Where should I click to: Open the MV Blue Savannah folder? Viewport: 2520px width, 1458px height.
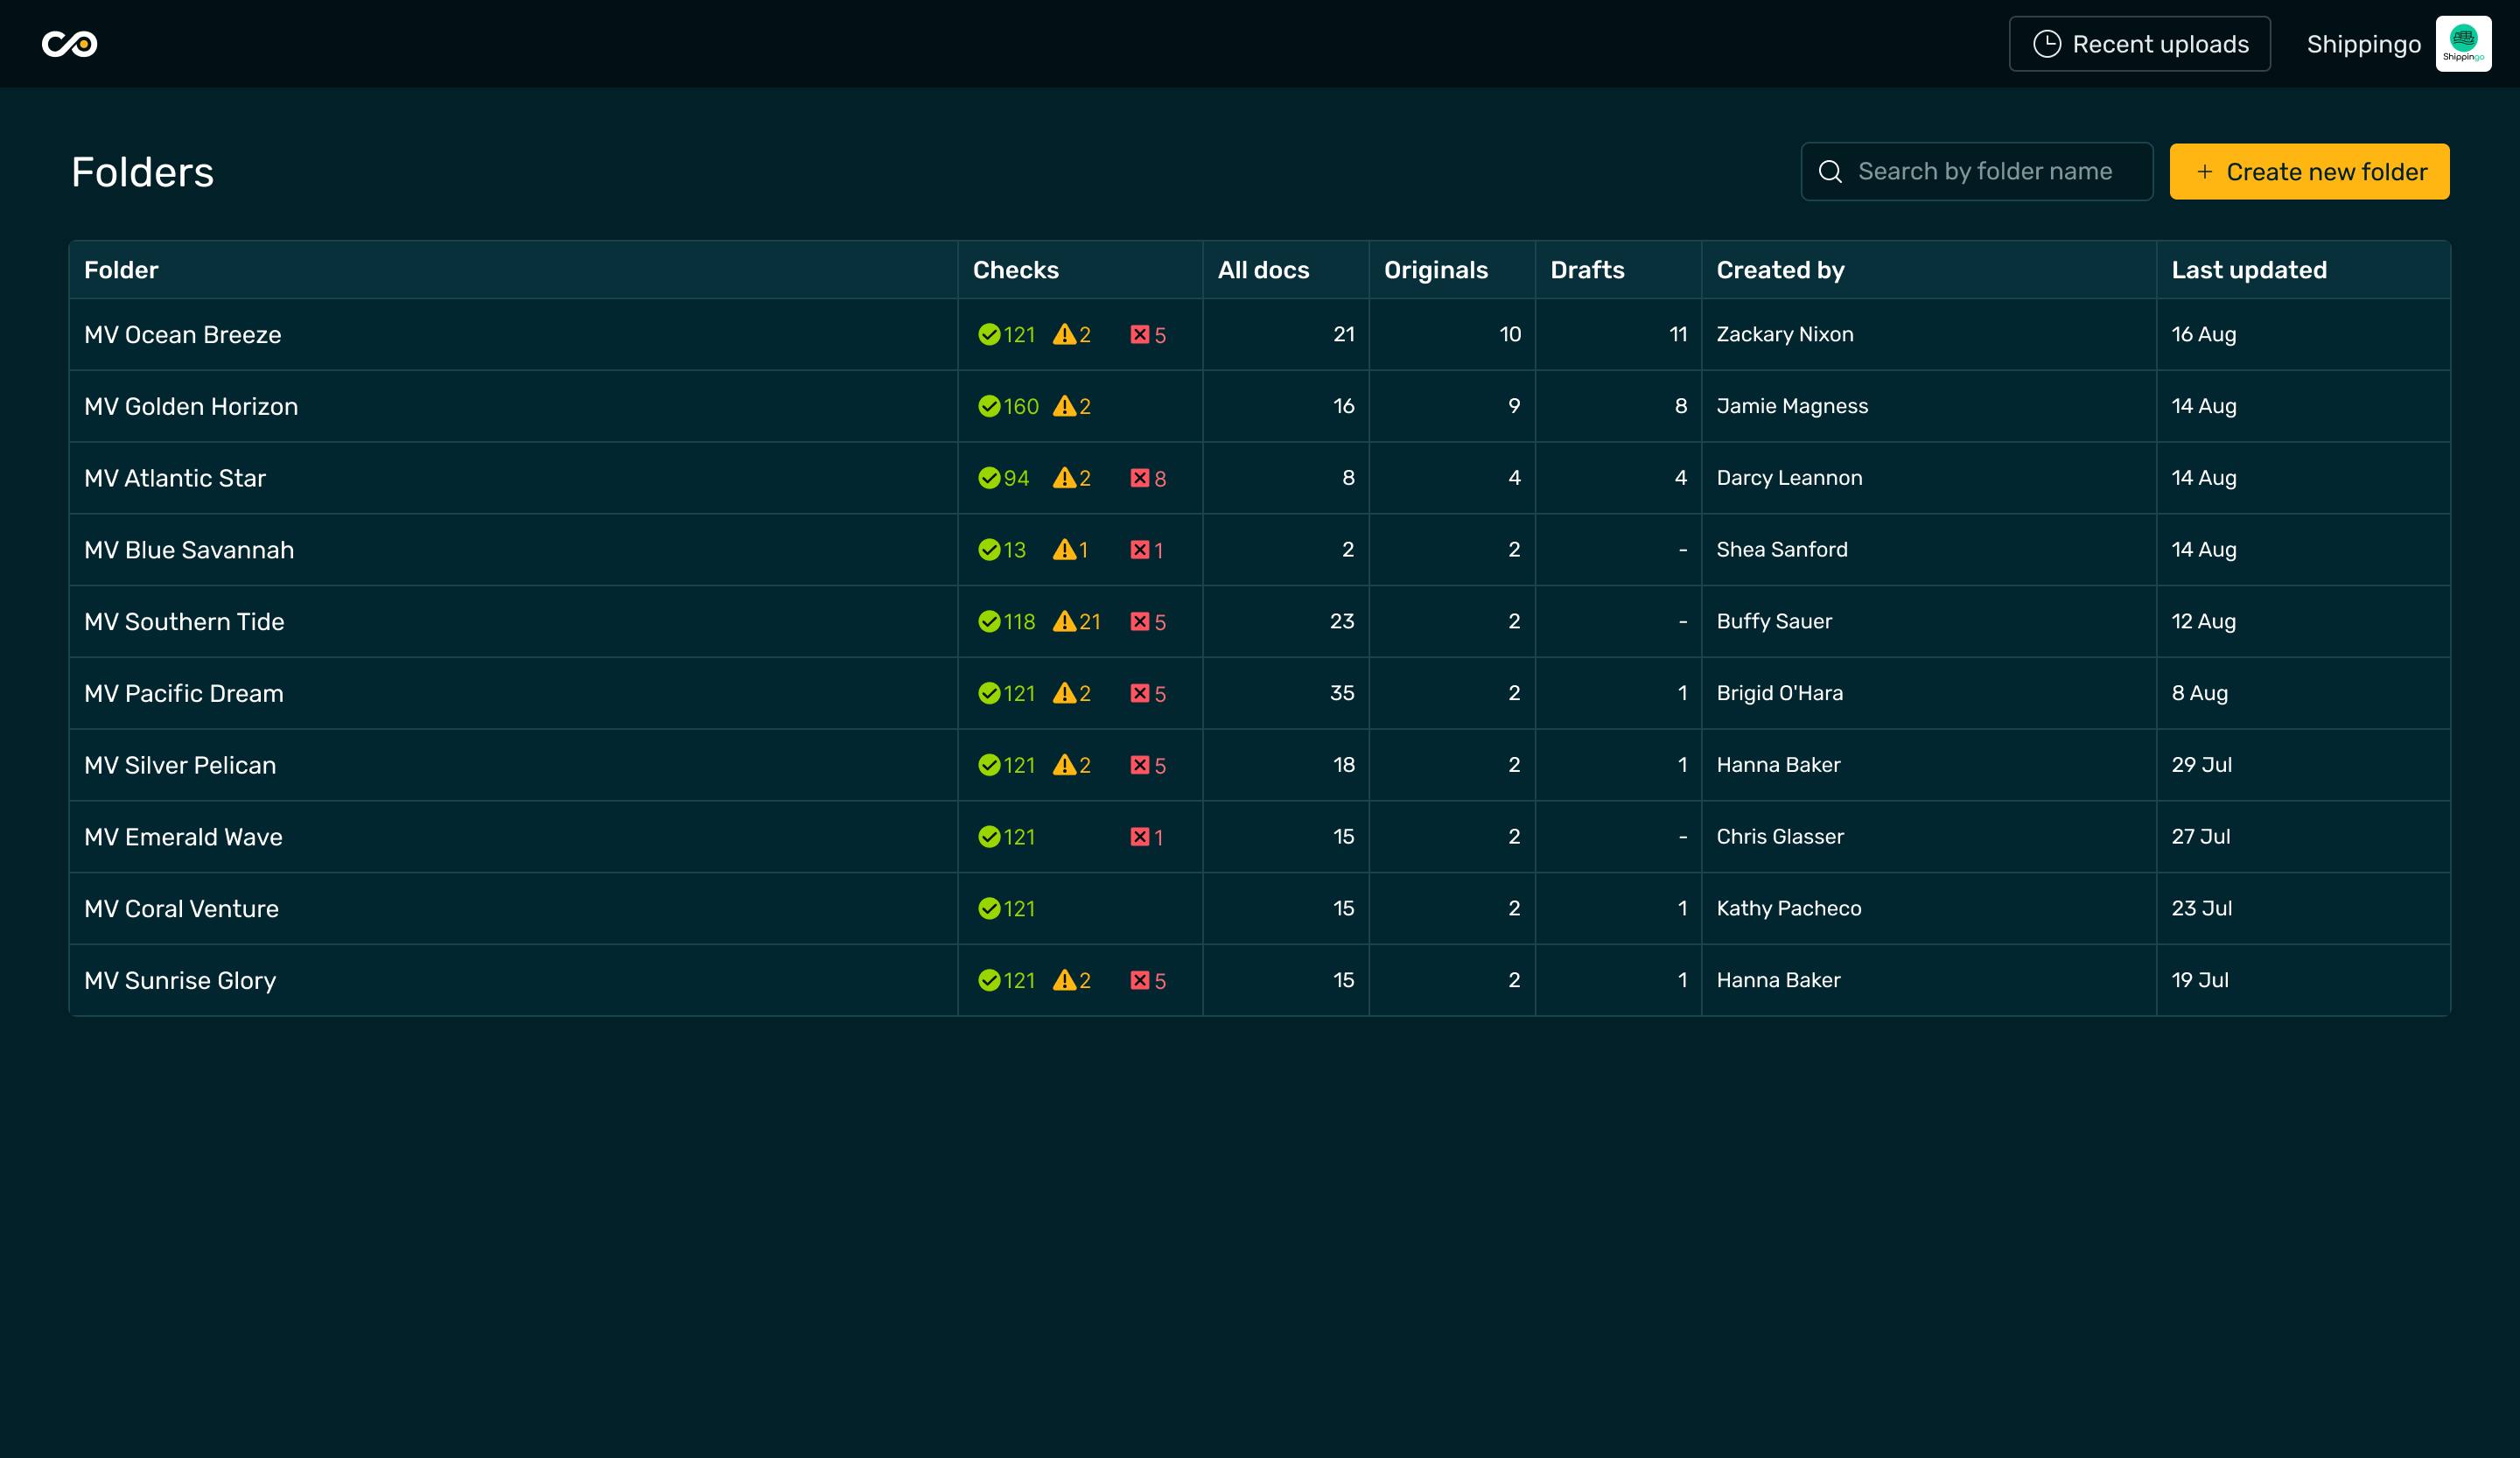(189, 550)
